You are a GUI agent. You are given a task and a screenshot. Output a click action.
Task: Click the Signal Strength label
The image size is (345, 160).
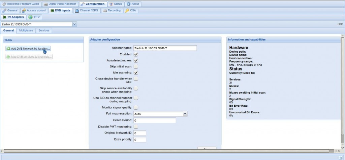pyautogui.click(x=240, y=99)
